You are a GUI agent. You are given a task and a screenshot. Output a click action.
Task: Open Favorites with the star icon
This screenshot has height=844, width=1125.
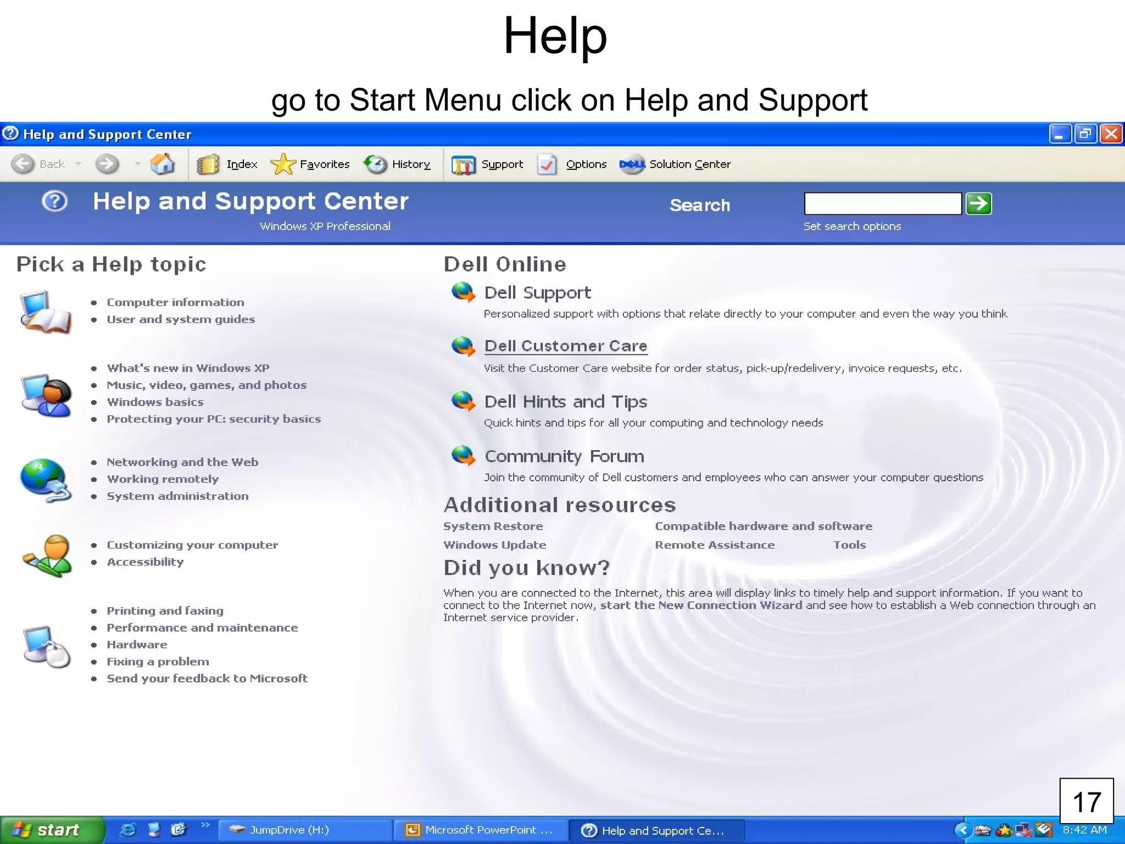pyautogui.click(x=310, y=164)
